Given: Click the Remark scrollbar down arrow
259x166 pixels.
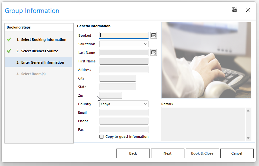Looking at the screenshot, I should point(248,138).
